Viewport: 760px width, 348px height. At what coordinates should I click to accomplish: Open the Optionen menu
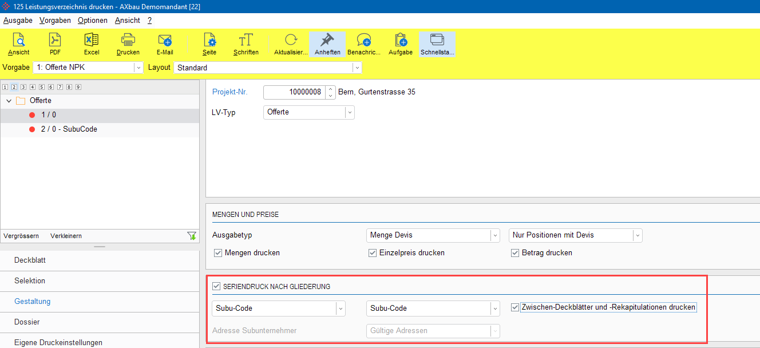pyautogui.click(x=93, y=20)
